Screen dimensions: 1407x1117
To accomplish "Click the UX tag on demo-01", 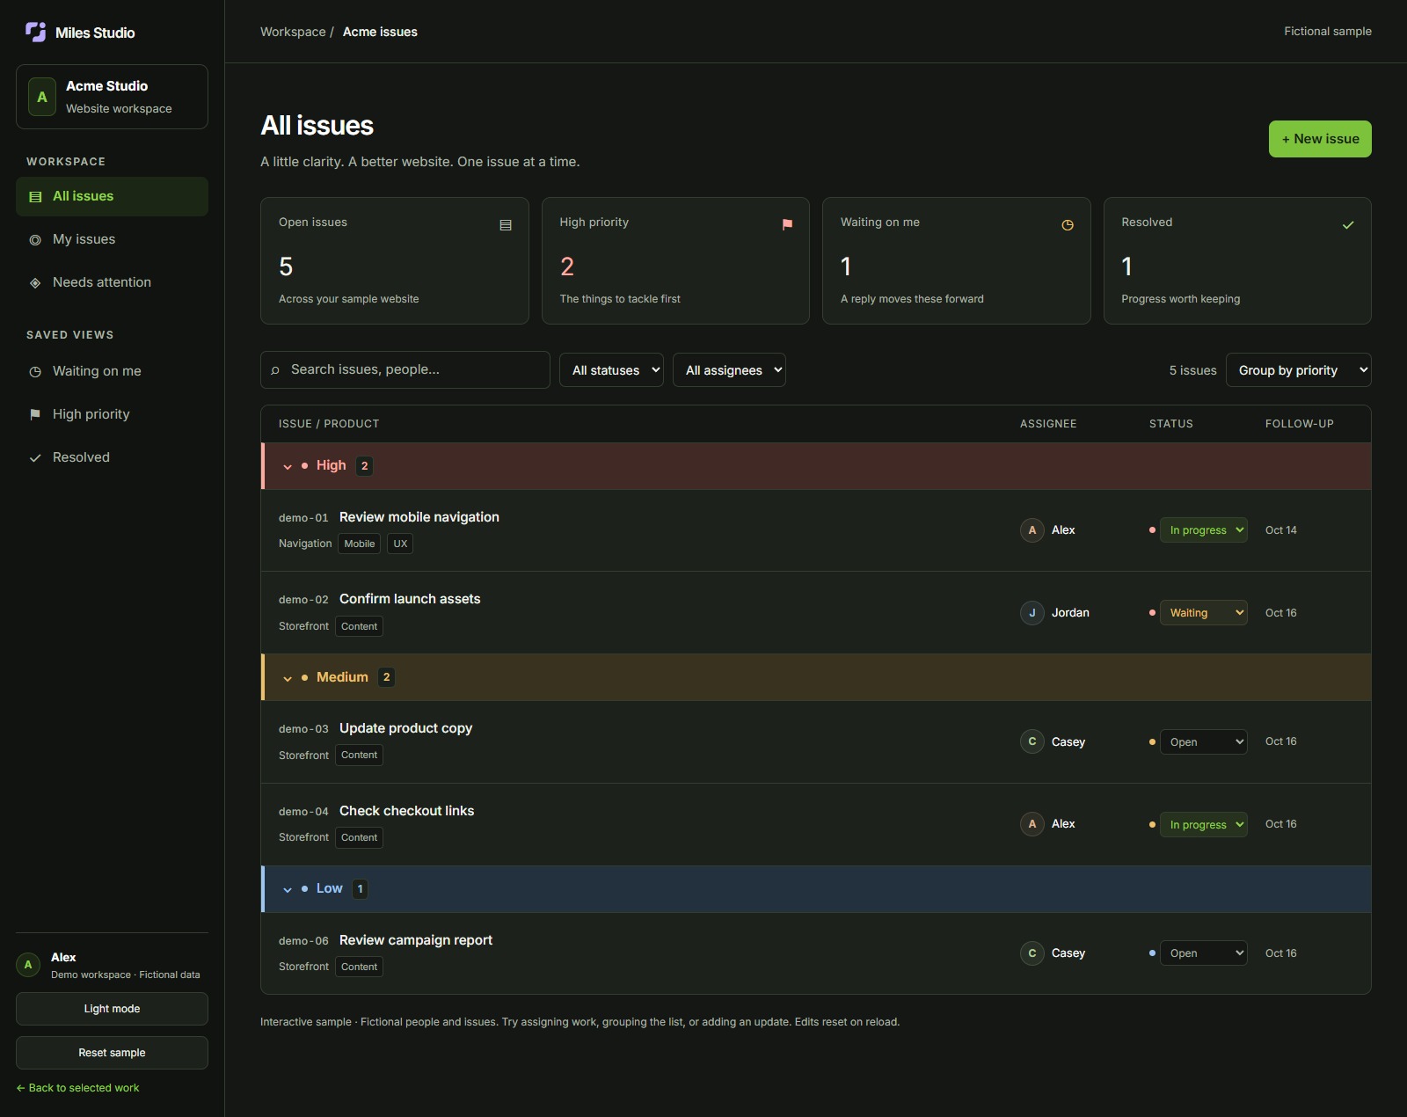I will [400, 544].
